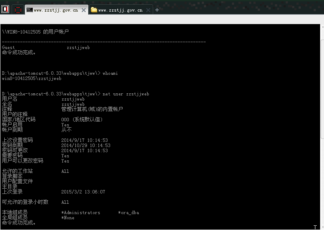Click the 上次设置密码 date 2014/9/17 10:14:53
Screen dimensions: 324x230
click(x=84, y=140)
